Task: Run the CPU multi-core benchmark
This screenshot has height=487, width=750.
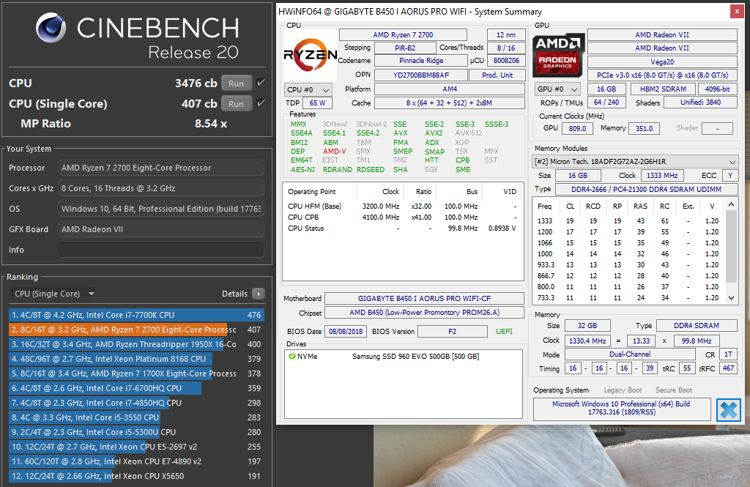Action: (x=236, y=83)
